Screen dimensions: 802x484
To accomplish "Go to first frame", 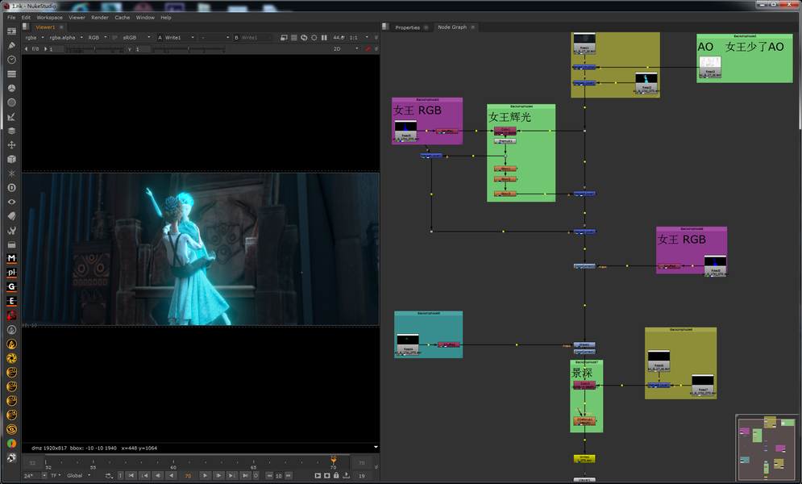I will [131, 475].
